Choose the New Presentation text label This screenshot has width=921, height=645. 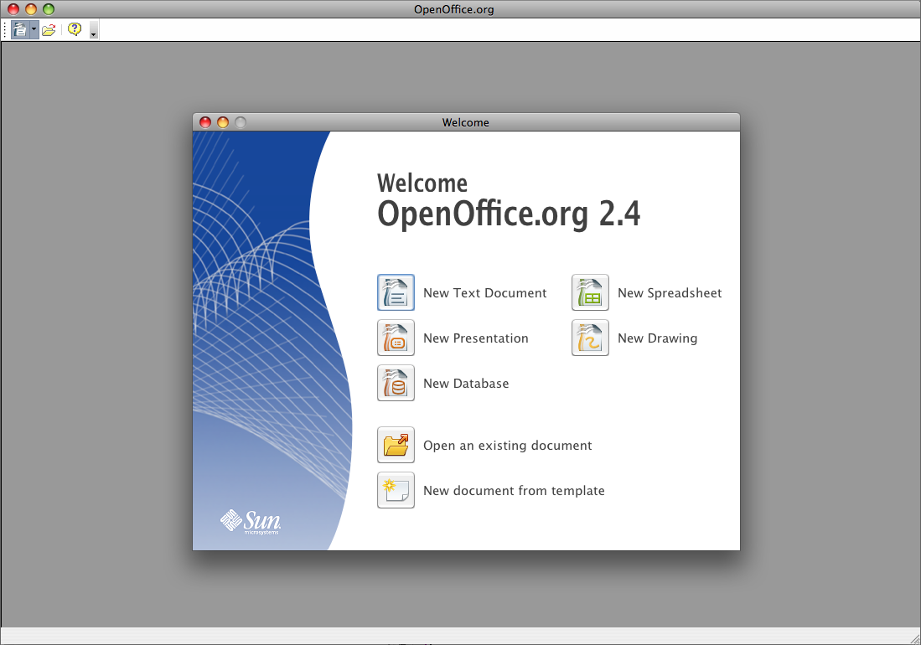[475, 338]
